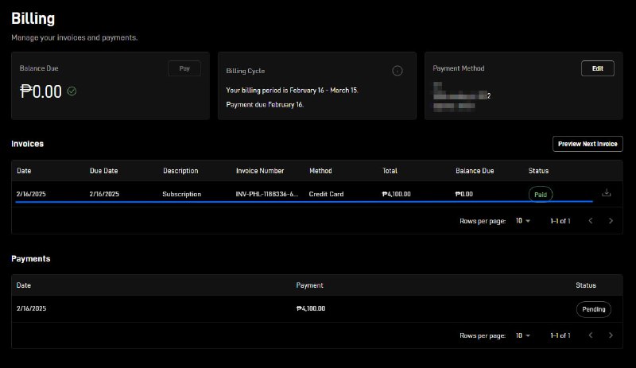Image resolution: width=636 pixels, height=368 pixels.
Task: Click the Balance Due column header in Invoices
Action: coord(475,171)
